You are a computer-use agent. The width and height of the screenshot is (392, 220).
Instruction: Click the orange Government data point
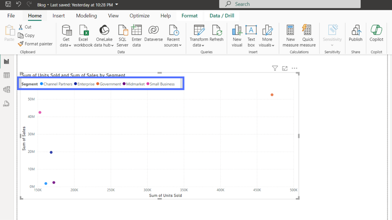tap(272, 95)
